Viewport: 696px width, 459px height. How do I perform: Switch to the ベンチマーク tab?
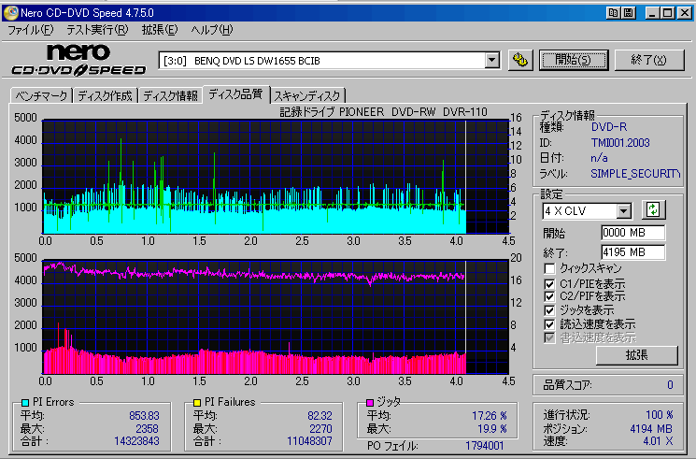[x=42, y=95]
